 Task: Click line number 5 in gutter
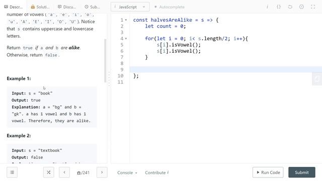coord(122,45)
